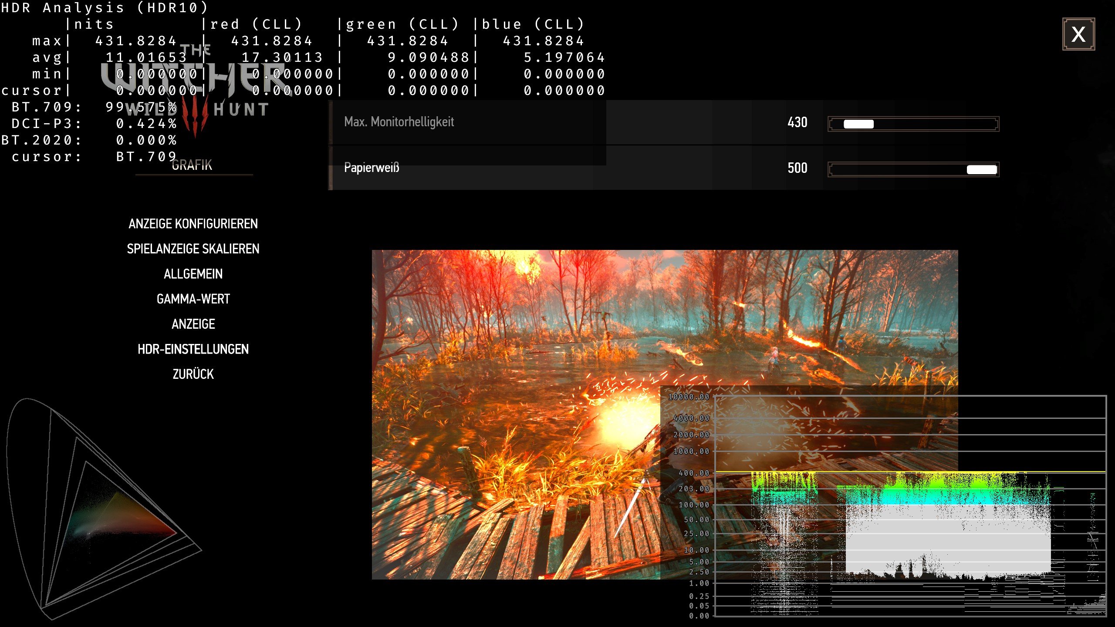Click the blue (CLL) column header
1115x627 pixels.
coord(533,24)
